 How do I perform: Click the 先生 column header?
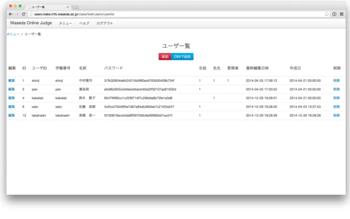pyautogui.click(x=216, y=68)
